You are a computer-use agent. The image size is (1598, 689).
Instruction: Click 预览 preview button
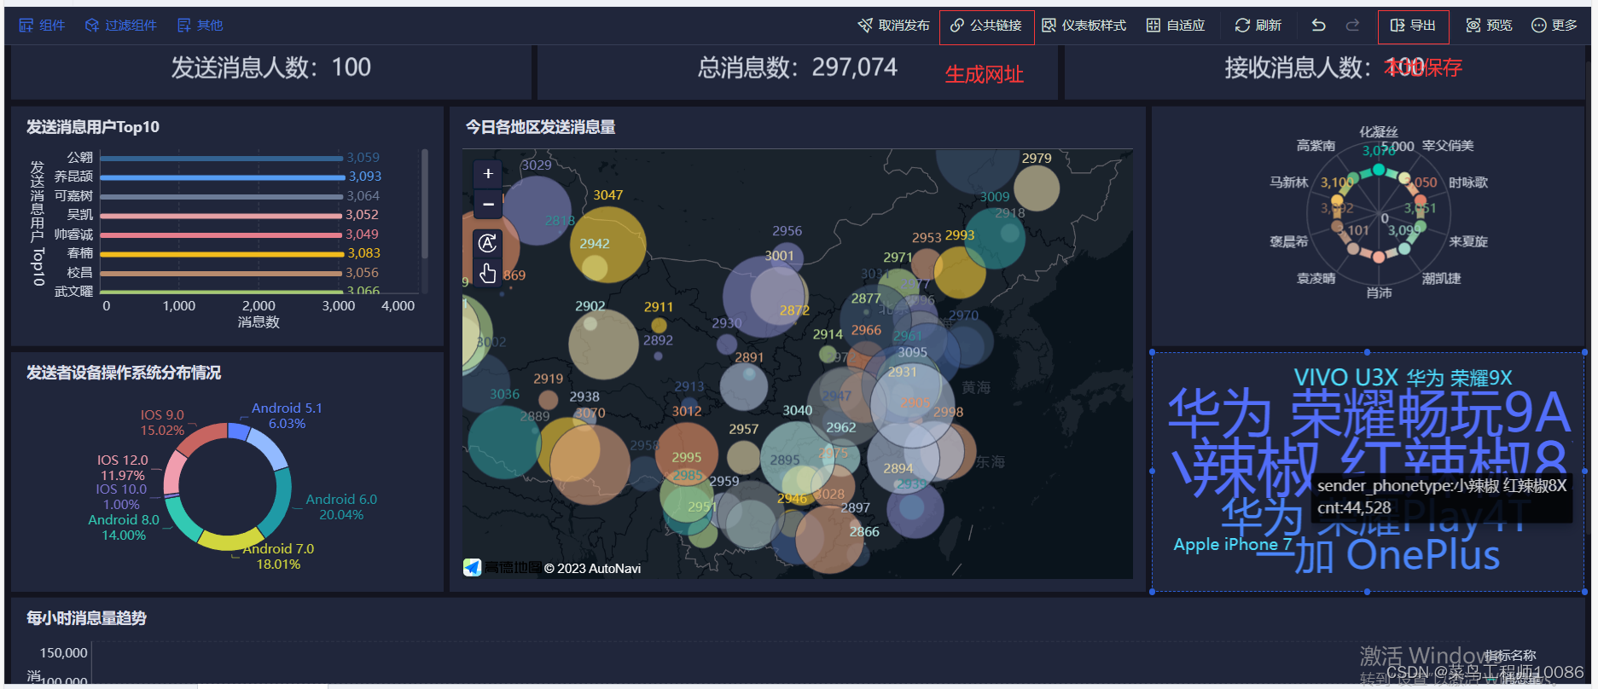1489,26
